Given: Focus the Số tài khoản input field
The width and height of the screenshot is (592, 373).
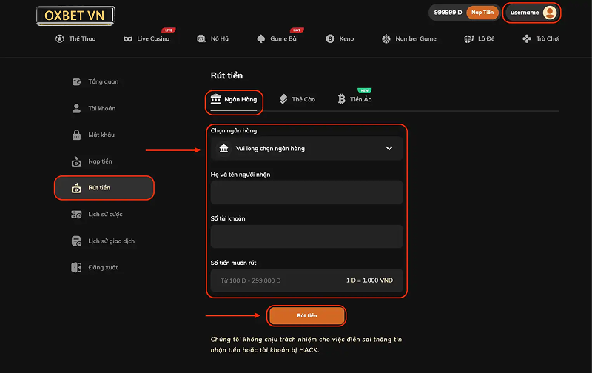Looking at the screenshot, I should 306,237.
